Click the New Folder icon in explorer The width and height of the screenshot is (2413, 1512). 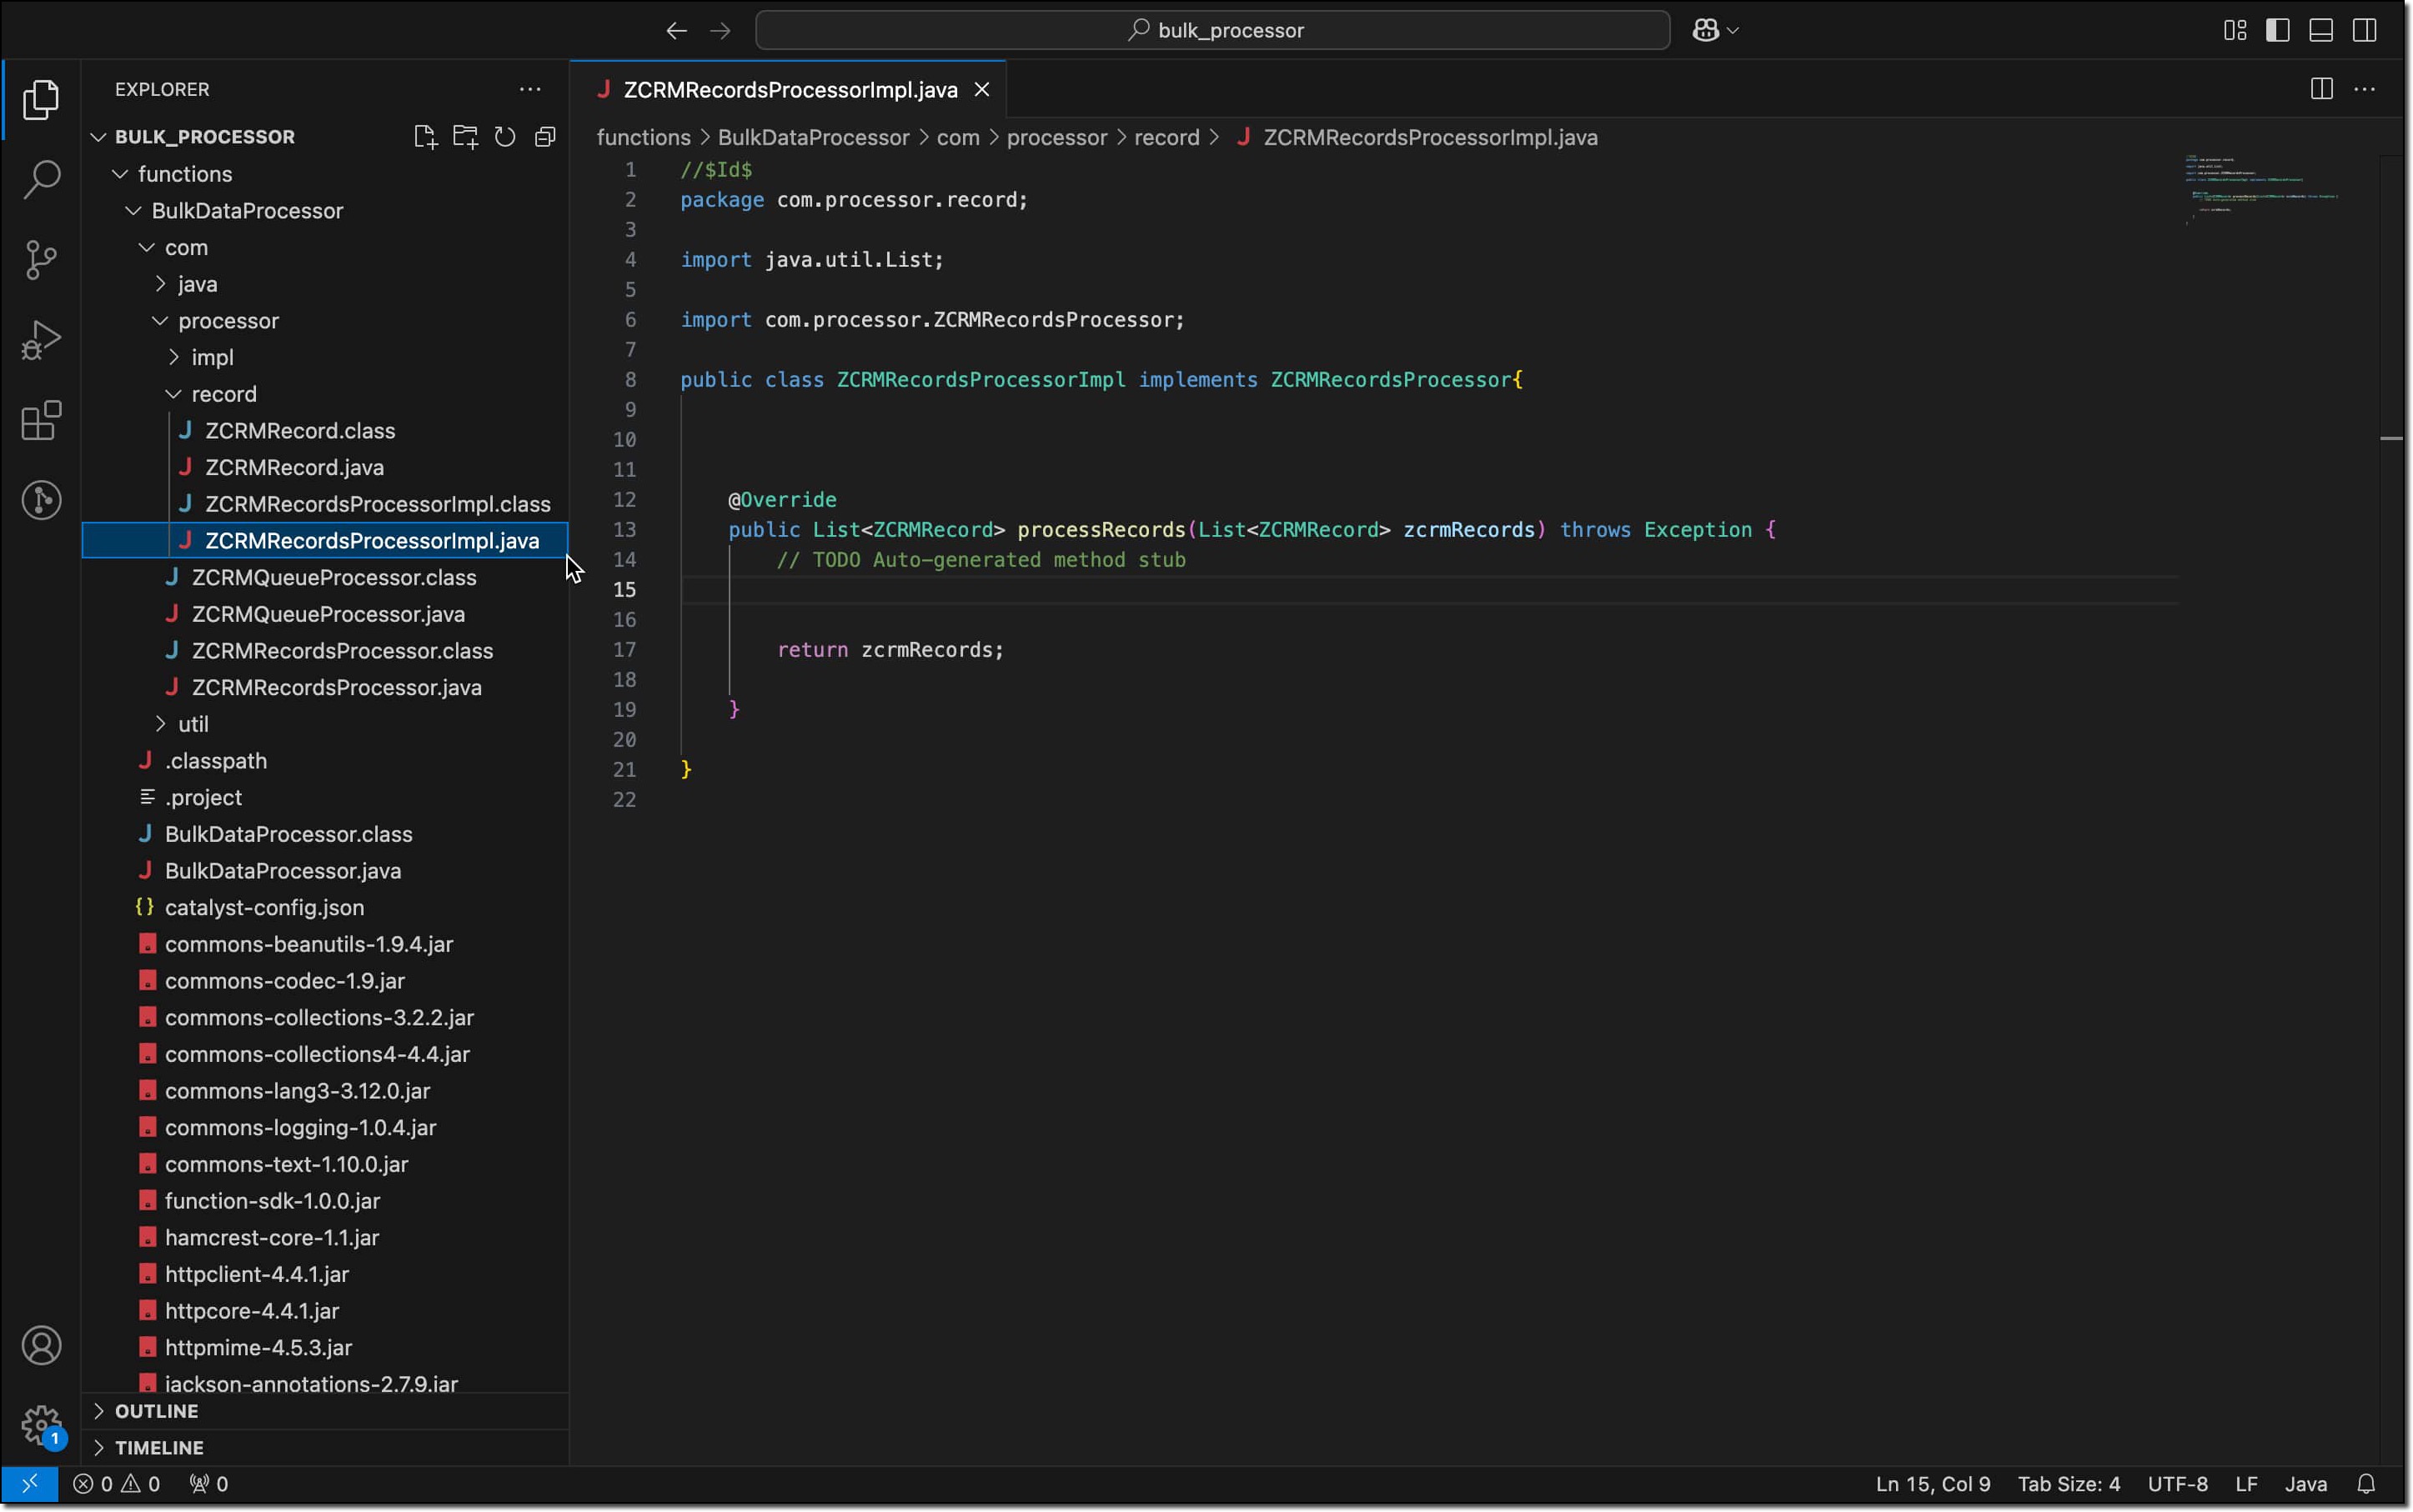click(x=465, y=137)
